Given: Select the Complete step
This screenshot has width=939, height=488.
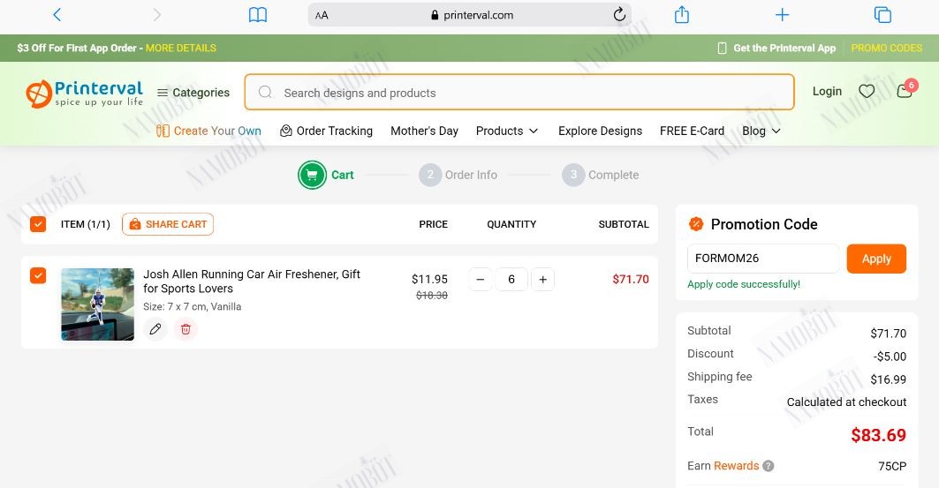Looking at the screenshot, I should [x=601, y=175].
